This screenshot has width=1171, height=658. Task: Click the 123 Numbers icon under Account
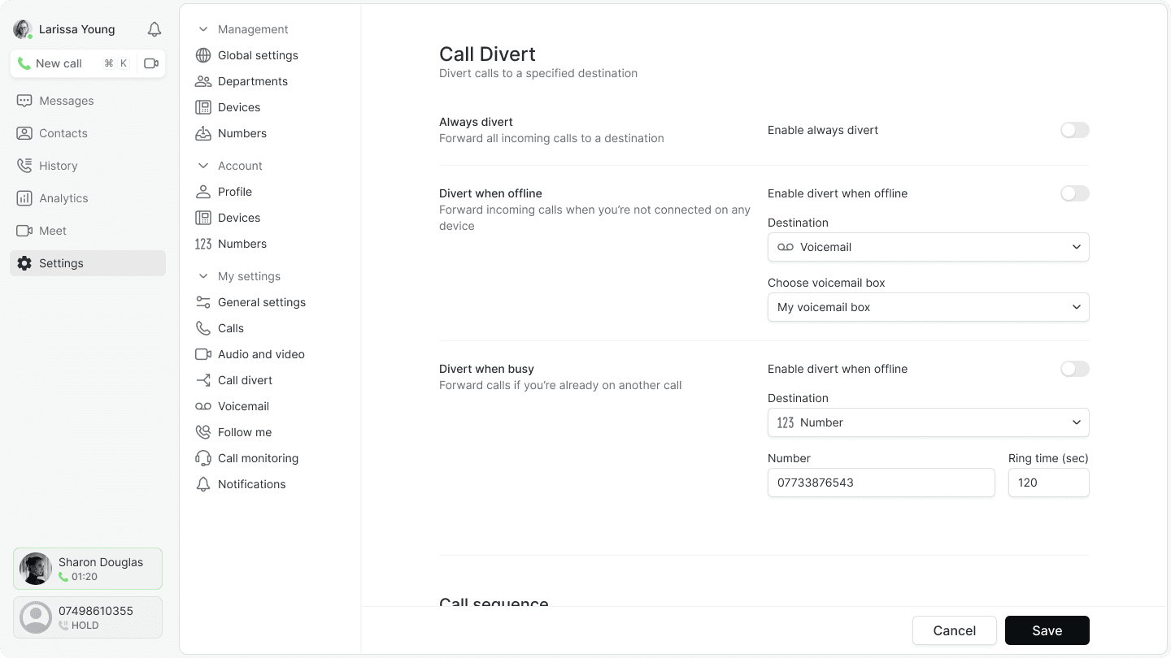coord(203,244)
